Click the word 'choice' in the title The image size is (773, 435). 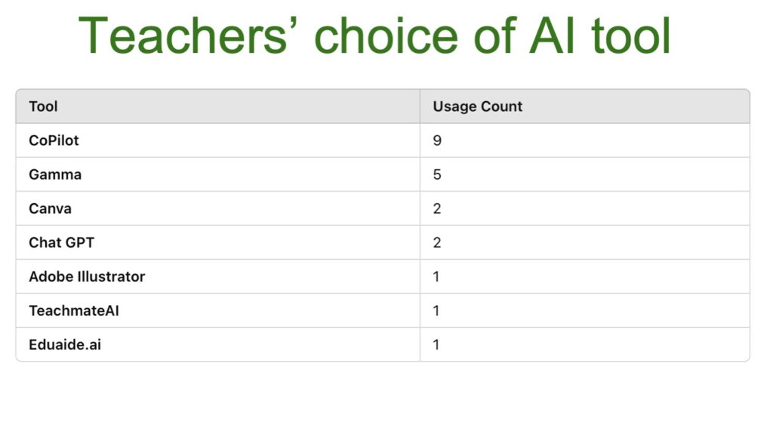click(x=386, y=35)
